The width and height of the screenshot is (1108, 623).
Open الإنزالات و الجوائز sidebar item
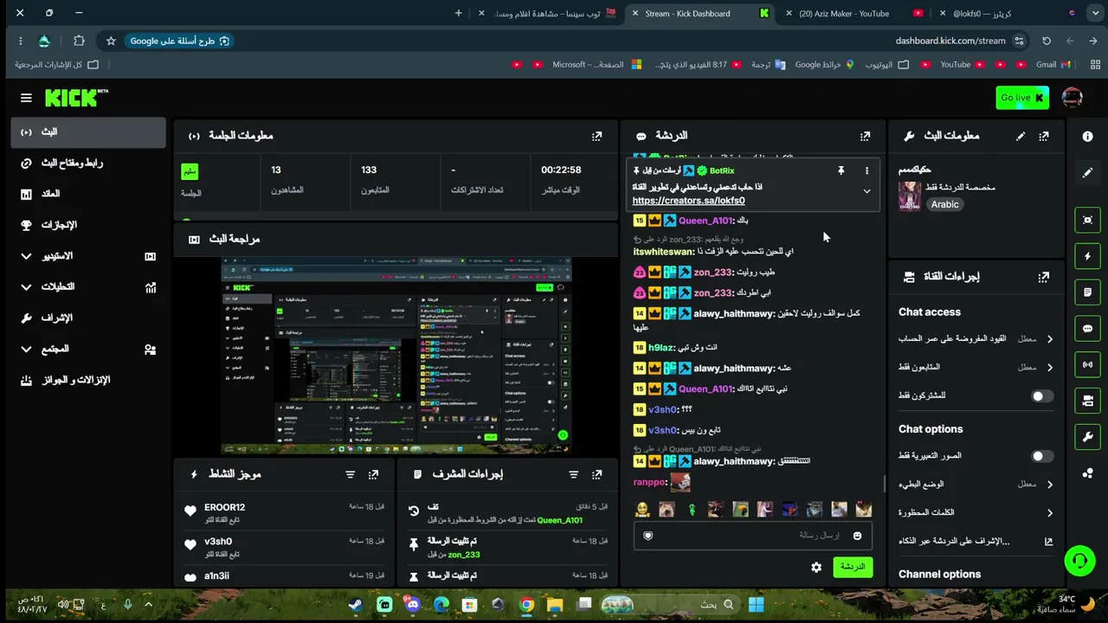pos(88,380)
